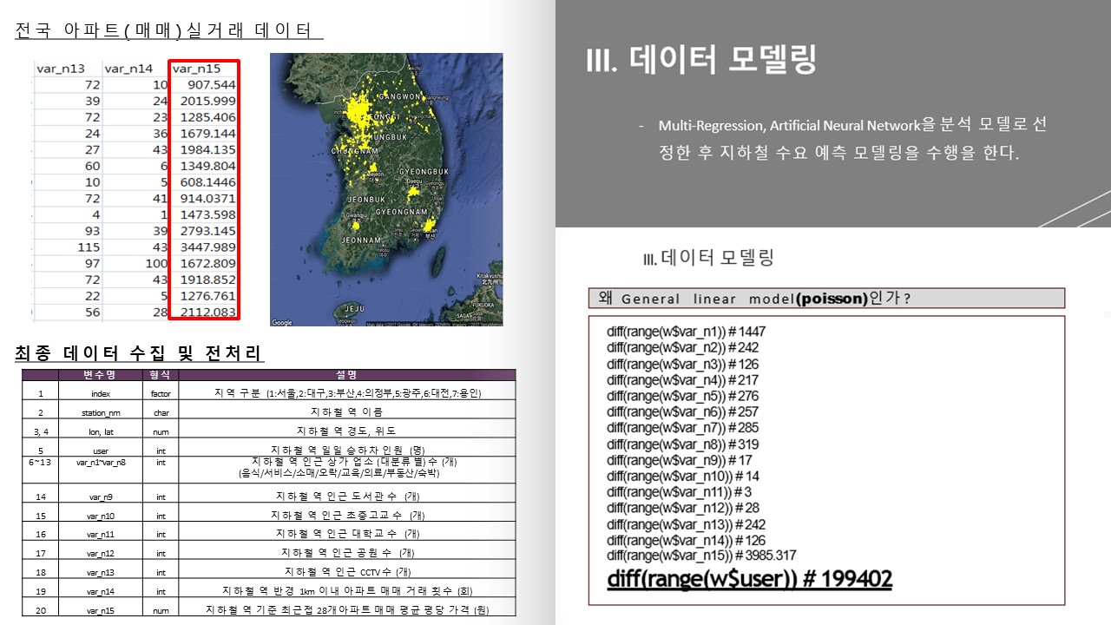
Task: Click the diff(range(w$var_n15)) #3985.317 line
Action: pos(701,556)
